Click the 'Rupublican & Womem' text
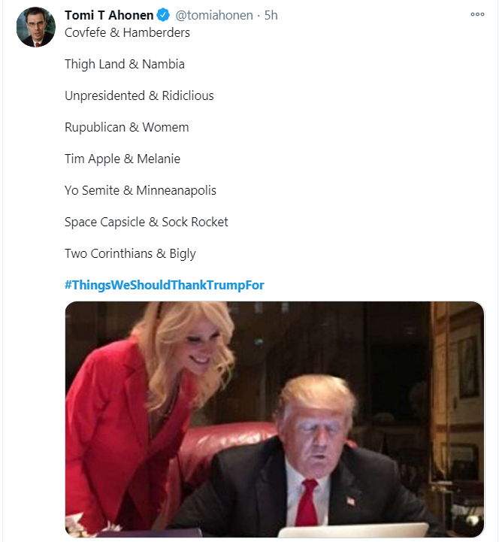Image resolution: width=499 pixels, height=542 pixels. (x=126, y=127)
